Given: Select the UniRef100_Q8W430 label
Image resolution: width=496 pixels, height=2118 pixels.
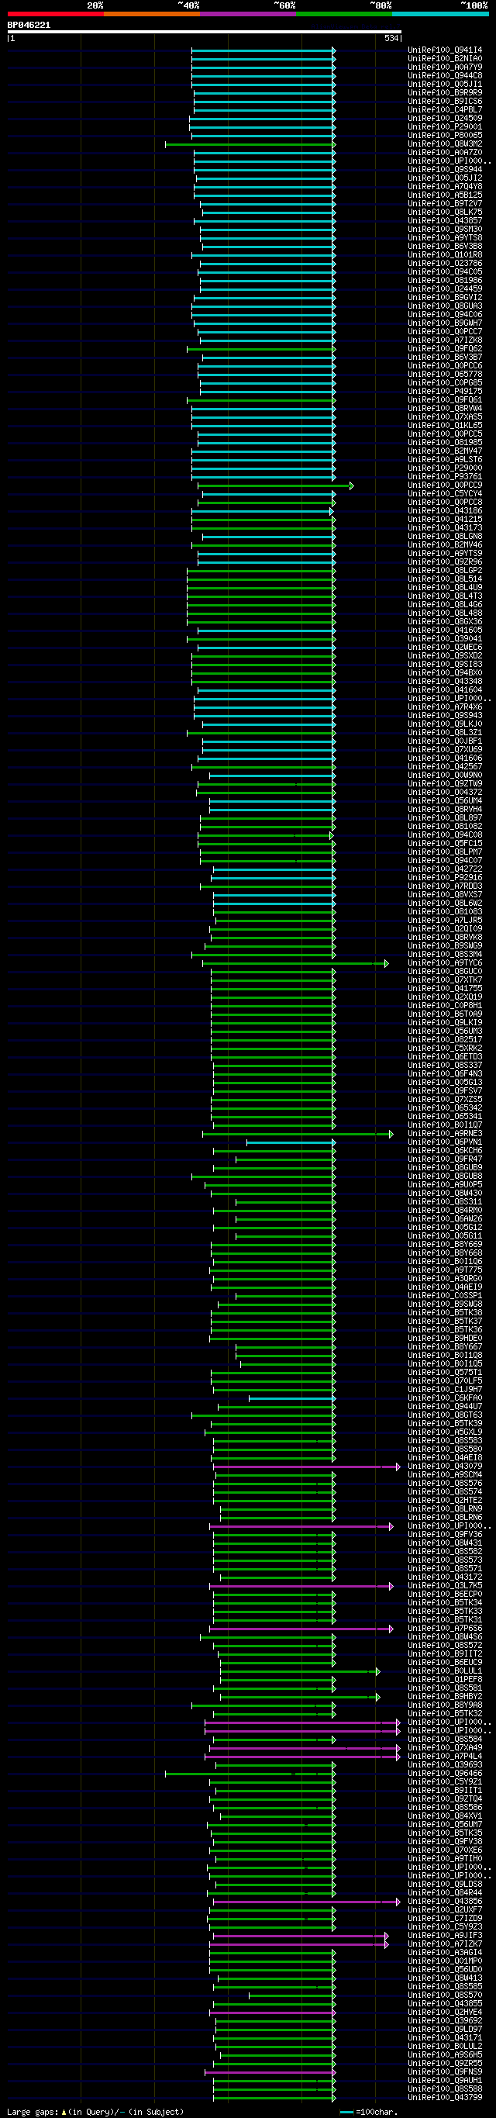Looking at the screenshot, I should 445,1193.
